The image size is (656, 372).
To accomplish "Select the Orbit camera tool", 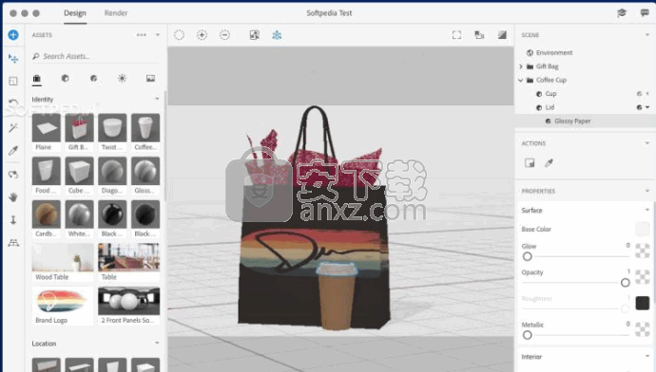I will coord(13,174).
